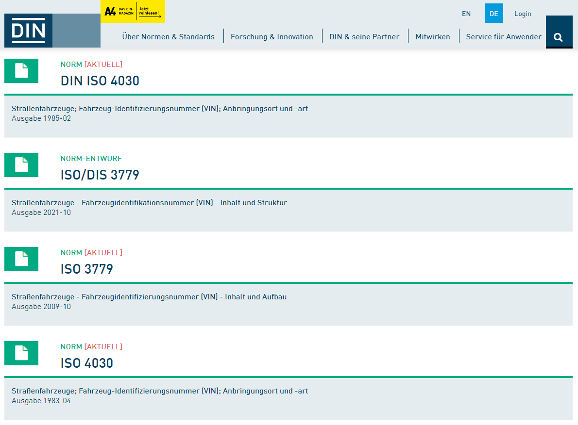Select the DE language option
The height and width of the screenshot is (425, 578).
[x=493, y=14]
